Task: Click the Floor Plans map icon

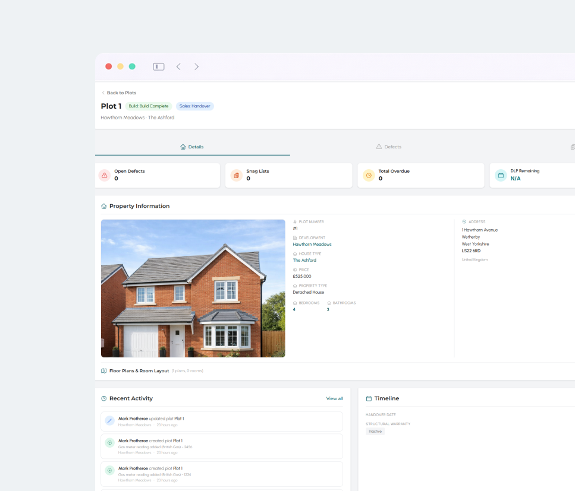Action: pyautogui.click(x=104, y=371)
